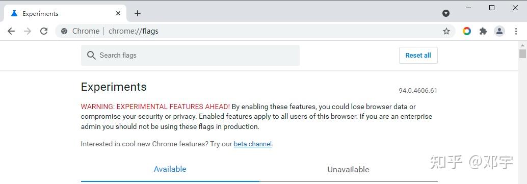Open Chrome's three-dot menu

[x=516, y=31]
